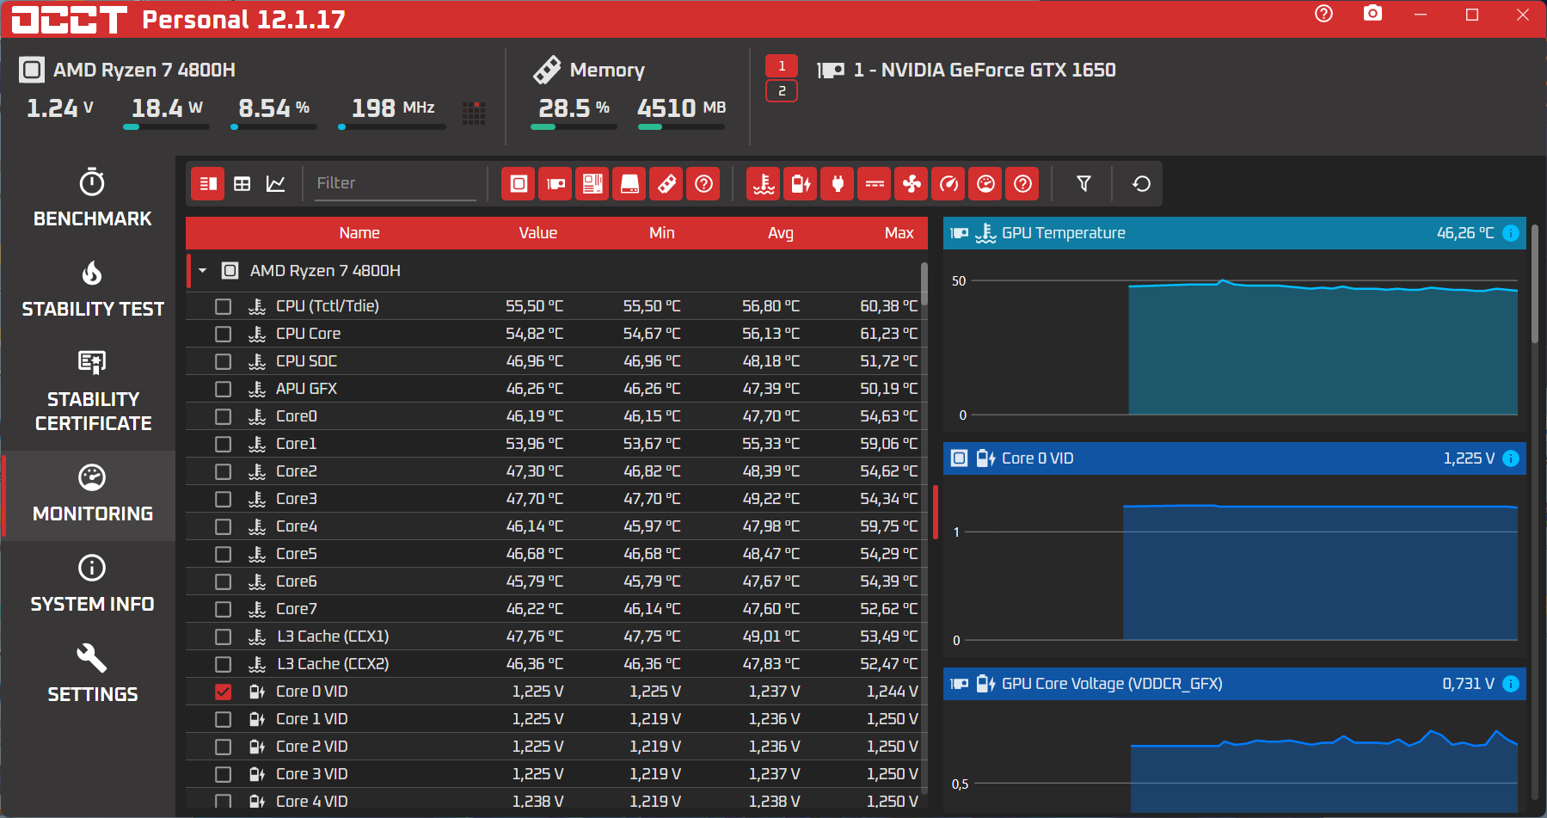1547x818 pixels.
Task: Collapse the AMD Ryzen 7 4800H group
Action: pyautogui.click(x=202, y=271)
